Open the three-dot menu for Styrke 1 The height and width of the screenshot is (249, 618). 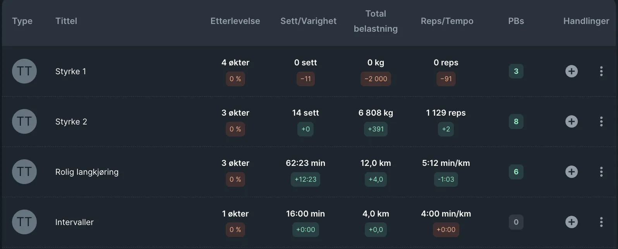tap(601, 71)
